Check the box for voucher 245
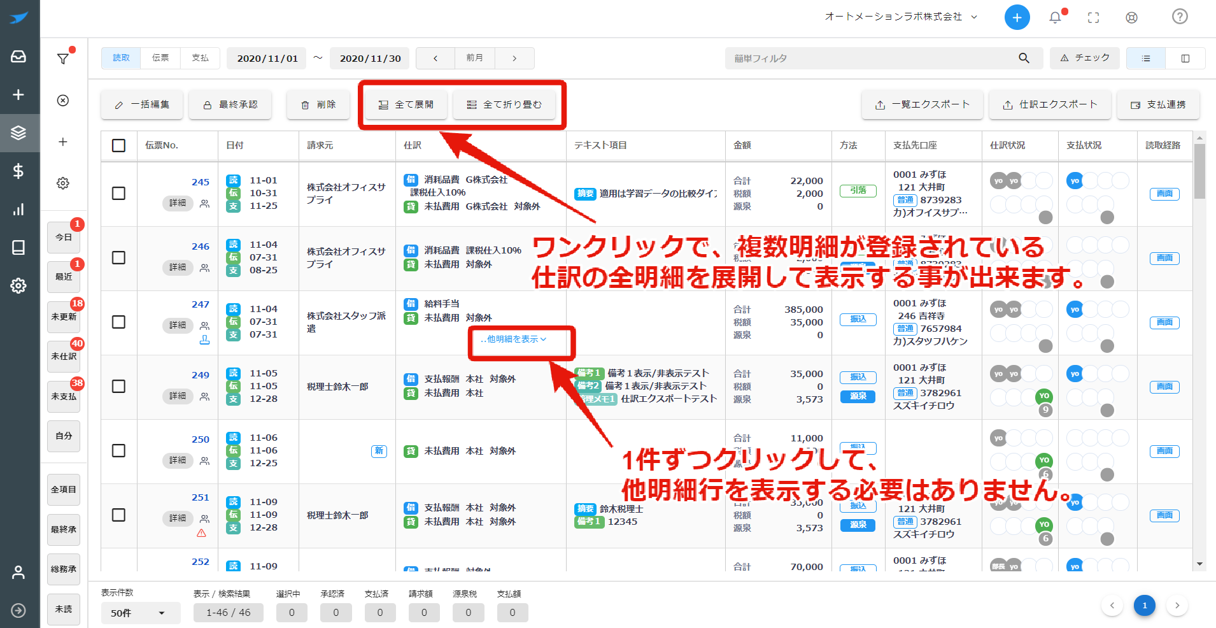The width and height of the screenshot is (1216, 628). (x=118, y=193)
